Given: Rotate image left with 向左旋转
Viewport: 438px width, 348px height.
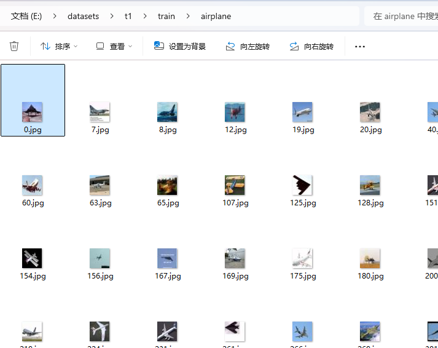Looking at the screenshot, I should click(x=248, y=46).
